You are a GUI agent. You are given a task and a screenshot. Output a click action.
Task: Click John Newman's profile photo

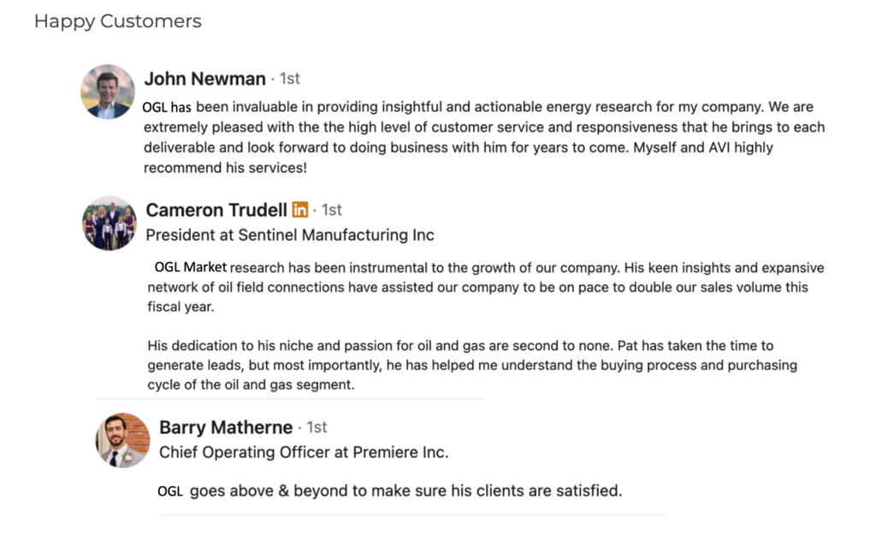tap(108, 92)
